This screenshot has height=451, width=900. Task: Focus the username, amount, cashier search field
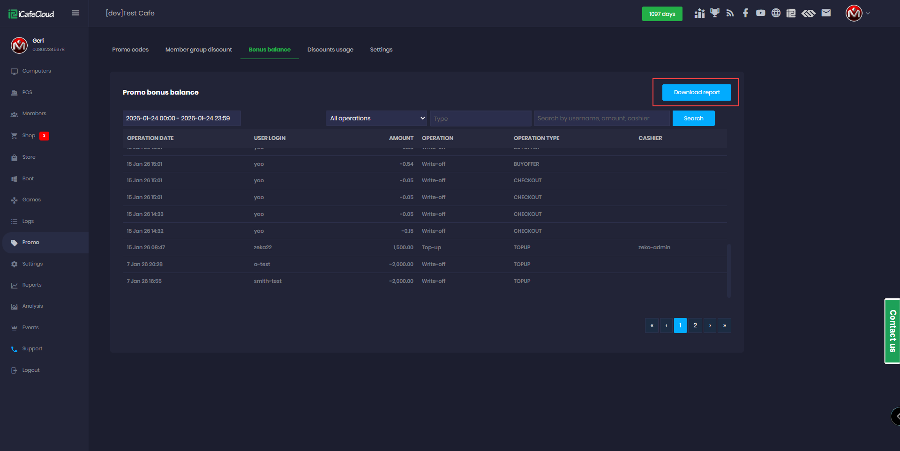[601, 118]
